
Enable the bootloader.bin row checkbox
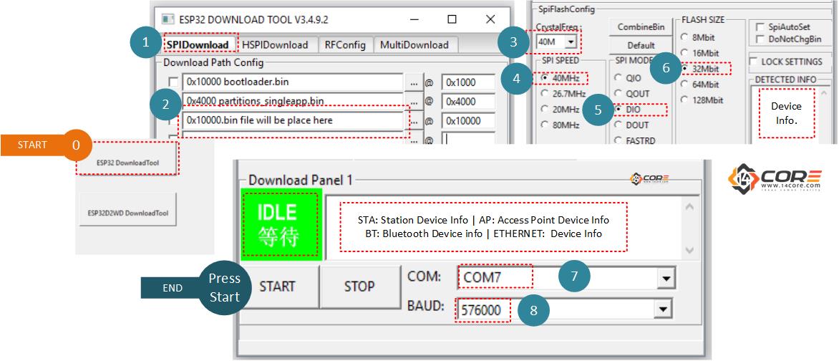tap(173, 82)
